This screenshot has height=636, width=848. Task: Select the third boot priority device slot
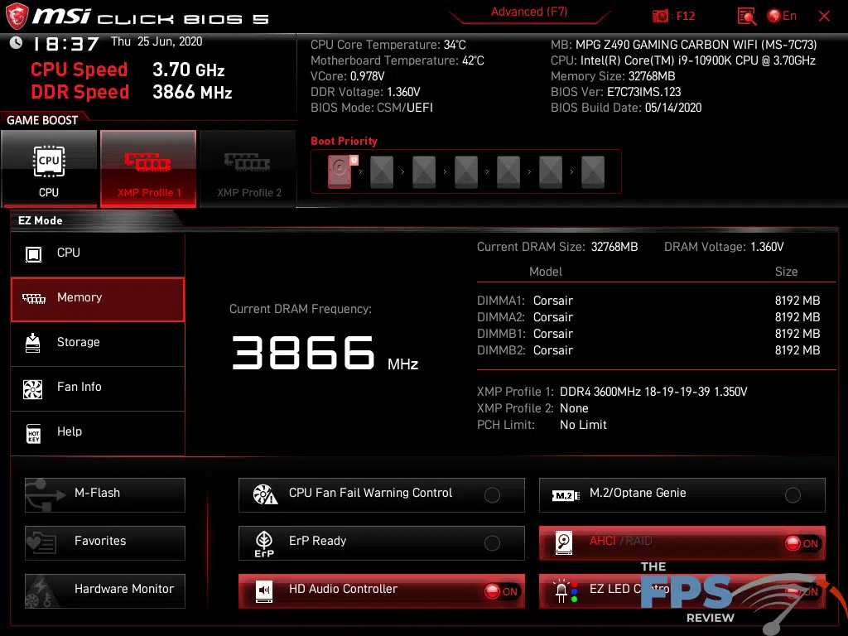(x=424, y=172)
